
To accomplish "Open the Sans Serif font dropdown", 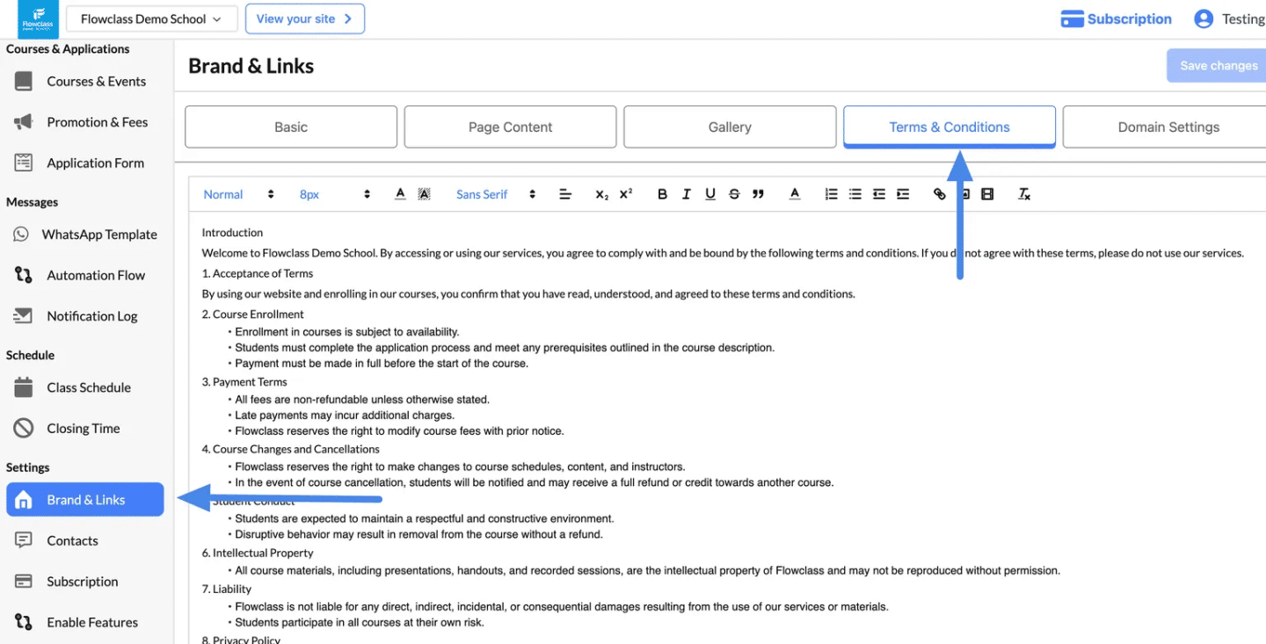I will tap(496, 194).
